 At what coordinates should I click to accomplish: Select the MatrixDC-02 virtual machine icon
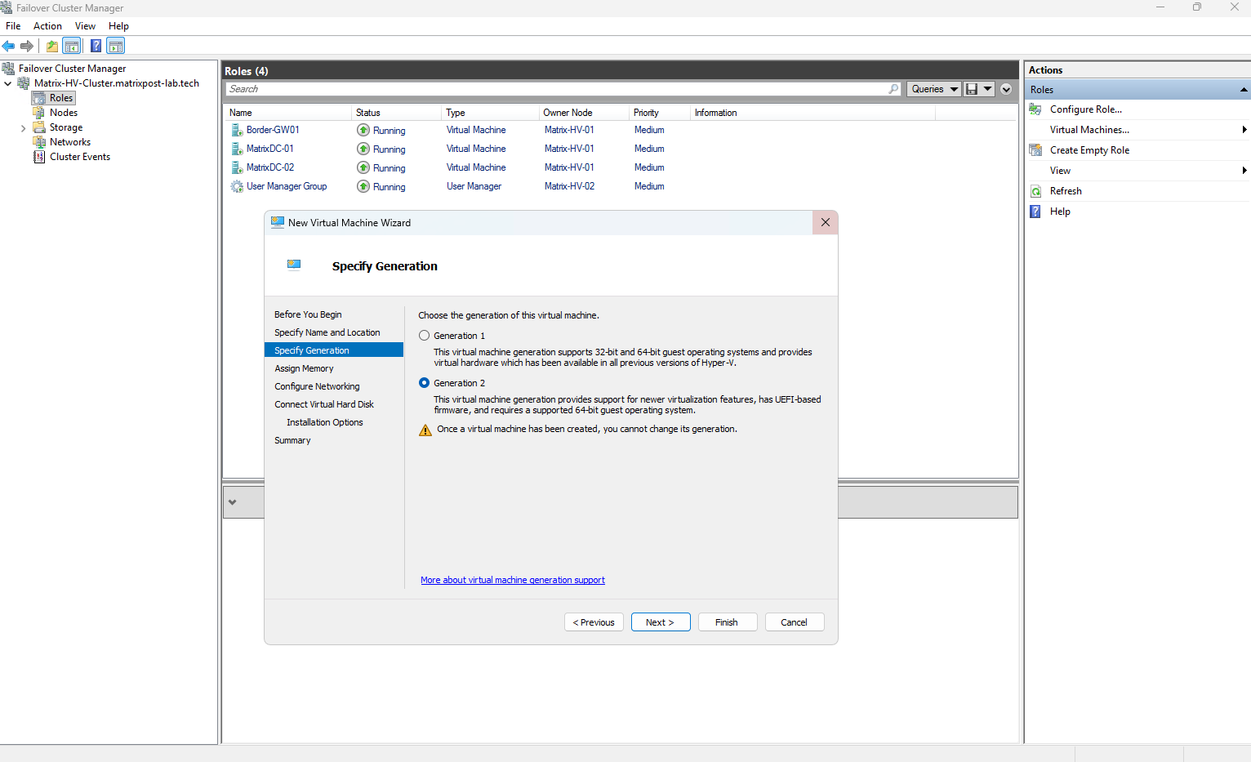pos(237,167)
